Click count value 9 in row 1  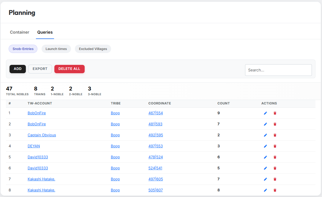coord(219,113)
